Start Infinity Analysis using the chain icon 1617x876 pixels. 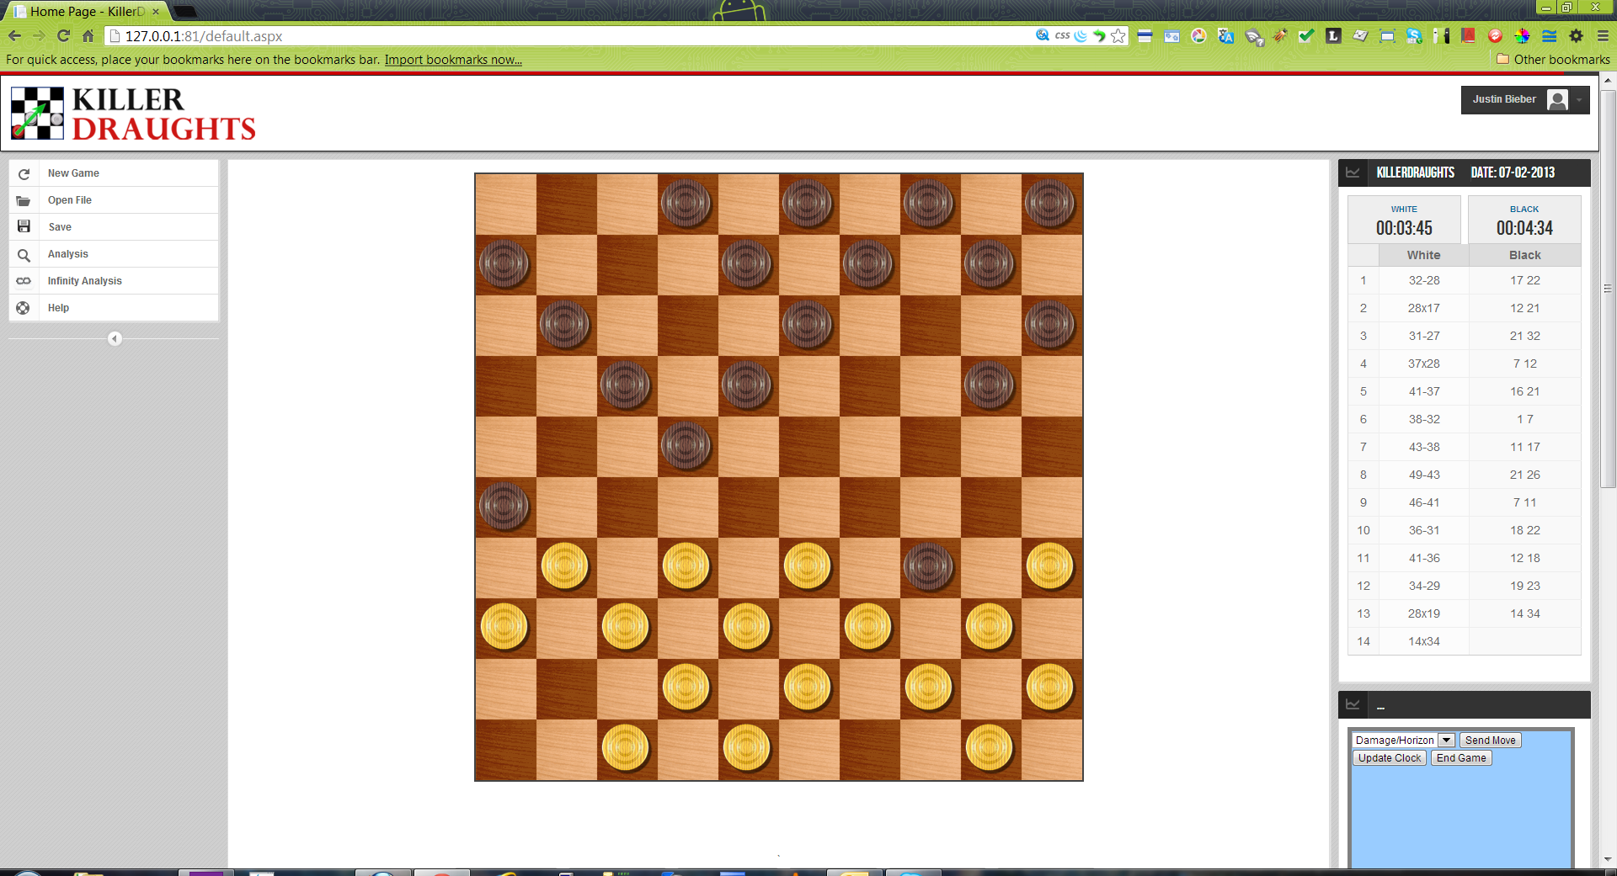[x=24, y=281]
